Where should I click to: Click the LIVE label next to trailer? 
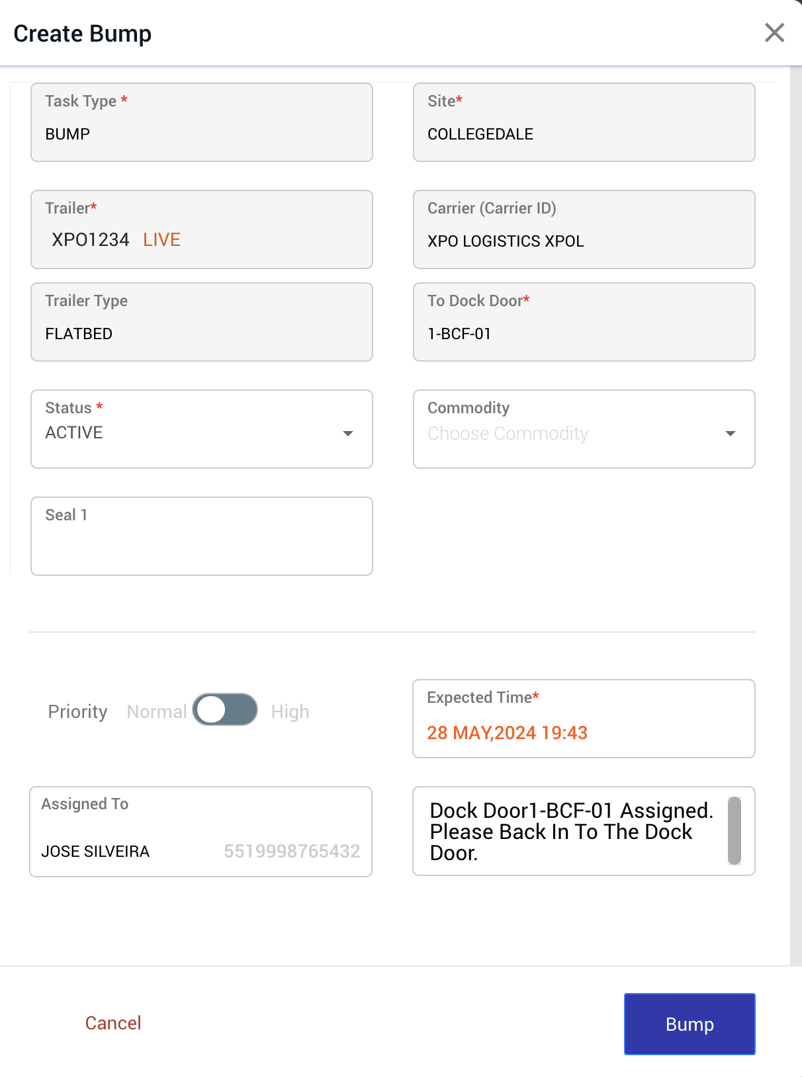(x=161, y=239)
